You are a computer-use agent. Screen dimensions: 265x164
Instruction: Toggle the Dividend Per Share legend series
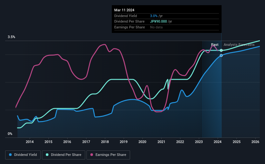click(x=64, y=155)
